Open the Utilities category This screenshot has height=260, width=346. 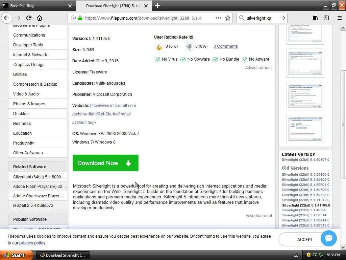38,74
